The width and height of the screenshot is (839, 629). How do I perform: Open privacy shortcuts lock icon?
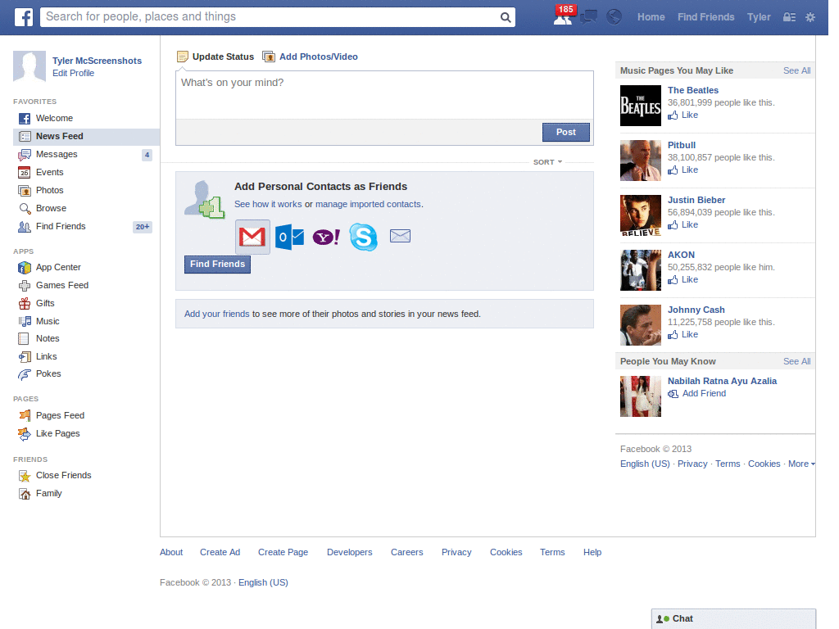pos(789,17)
